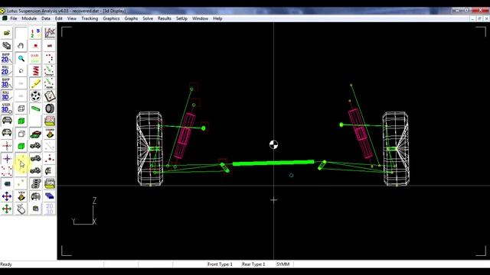Click the red and green car body icon
490x275 pixels.
tap(35, 134)
